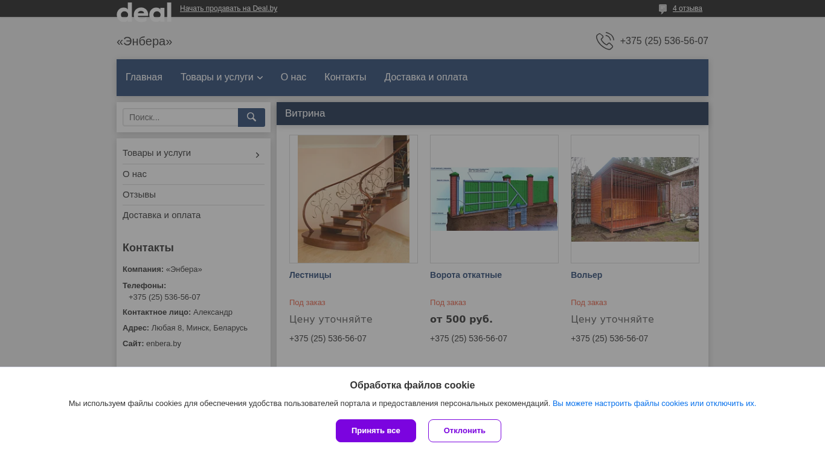Screen dimensions: 825x464
Task: Accept all cookies with Принять все
Action: [x=376, y=431]
